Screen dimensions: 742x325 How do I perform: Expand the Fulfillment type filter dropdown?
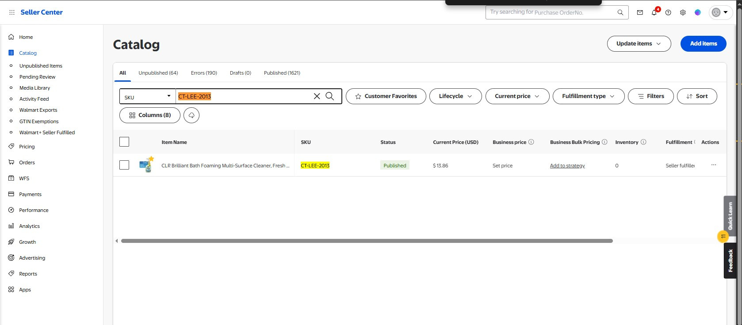click(x=589, y=96)
